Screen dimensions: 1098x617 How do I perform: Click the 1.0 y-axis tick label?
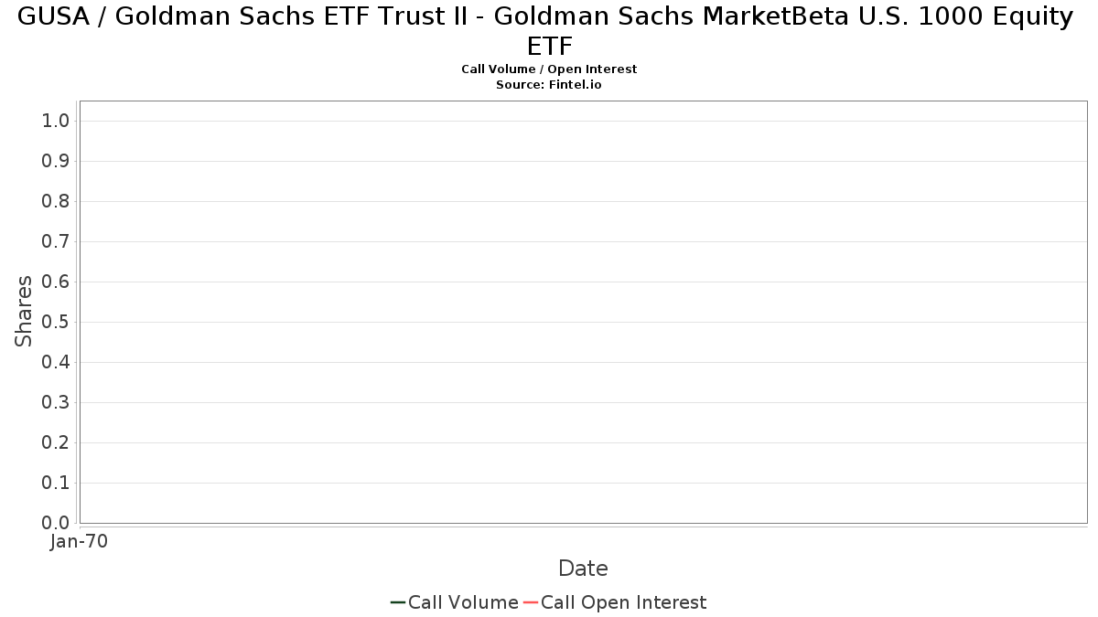pos(56,121)
